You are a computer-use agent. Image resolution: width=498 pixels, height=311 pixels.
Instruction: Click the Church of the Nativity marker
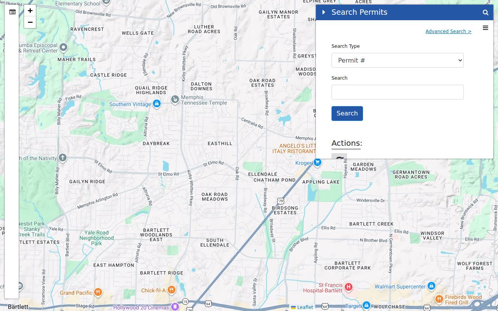[x=63, y=158]
